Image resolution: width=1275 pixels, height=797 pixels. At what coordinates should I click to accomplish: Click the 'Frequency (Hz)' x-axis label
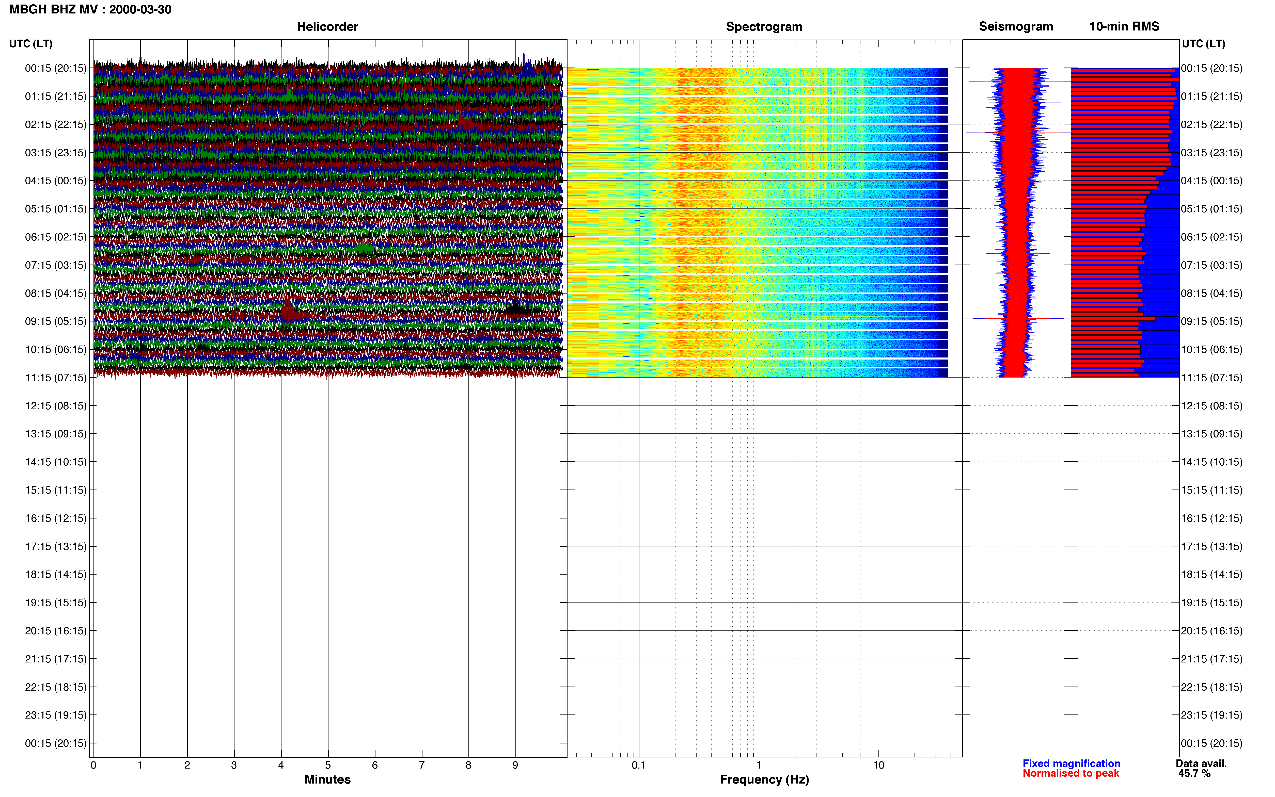764,779
